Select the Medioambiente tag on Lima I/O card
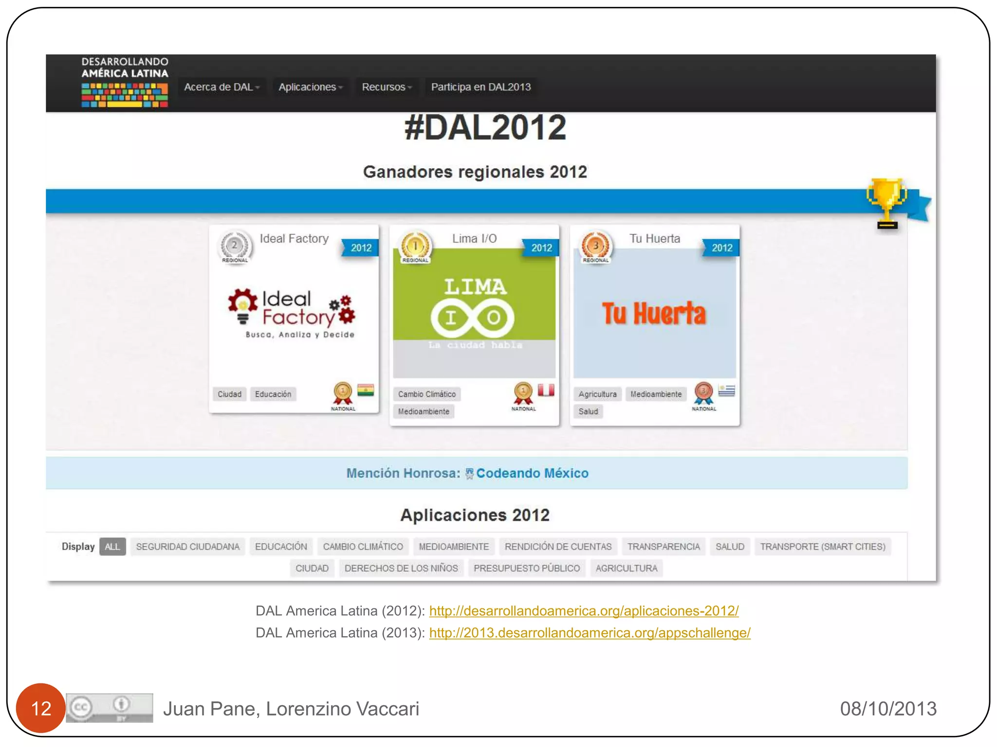 click(424, 411)
